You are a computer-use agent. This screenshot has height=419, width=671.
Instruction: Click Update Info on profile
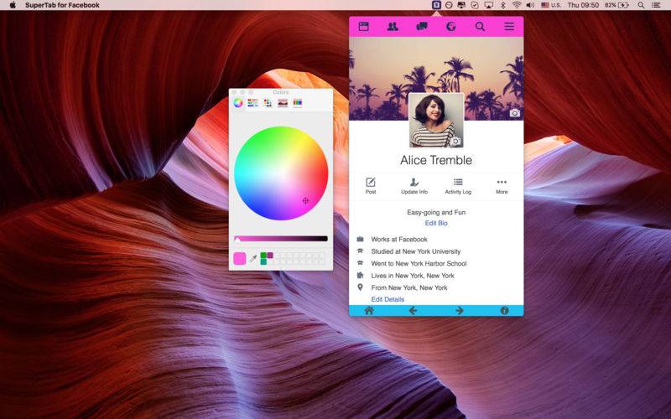tap(414, 186)
